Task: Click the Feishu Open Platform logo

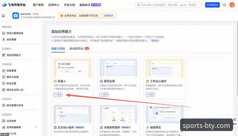Action: 14,5
